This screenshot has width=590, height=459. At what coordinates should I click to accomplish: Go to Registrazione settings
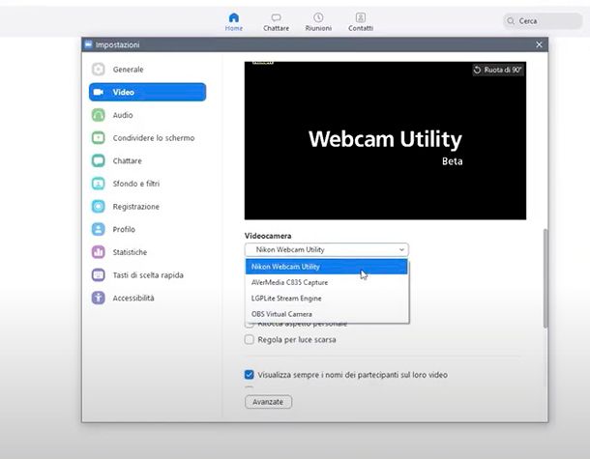tap(147, 207)
